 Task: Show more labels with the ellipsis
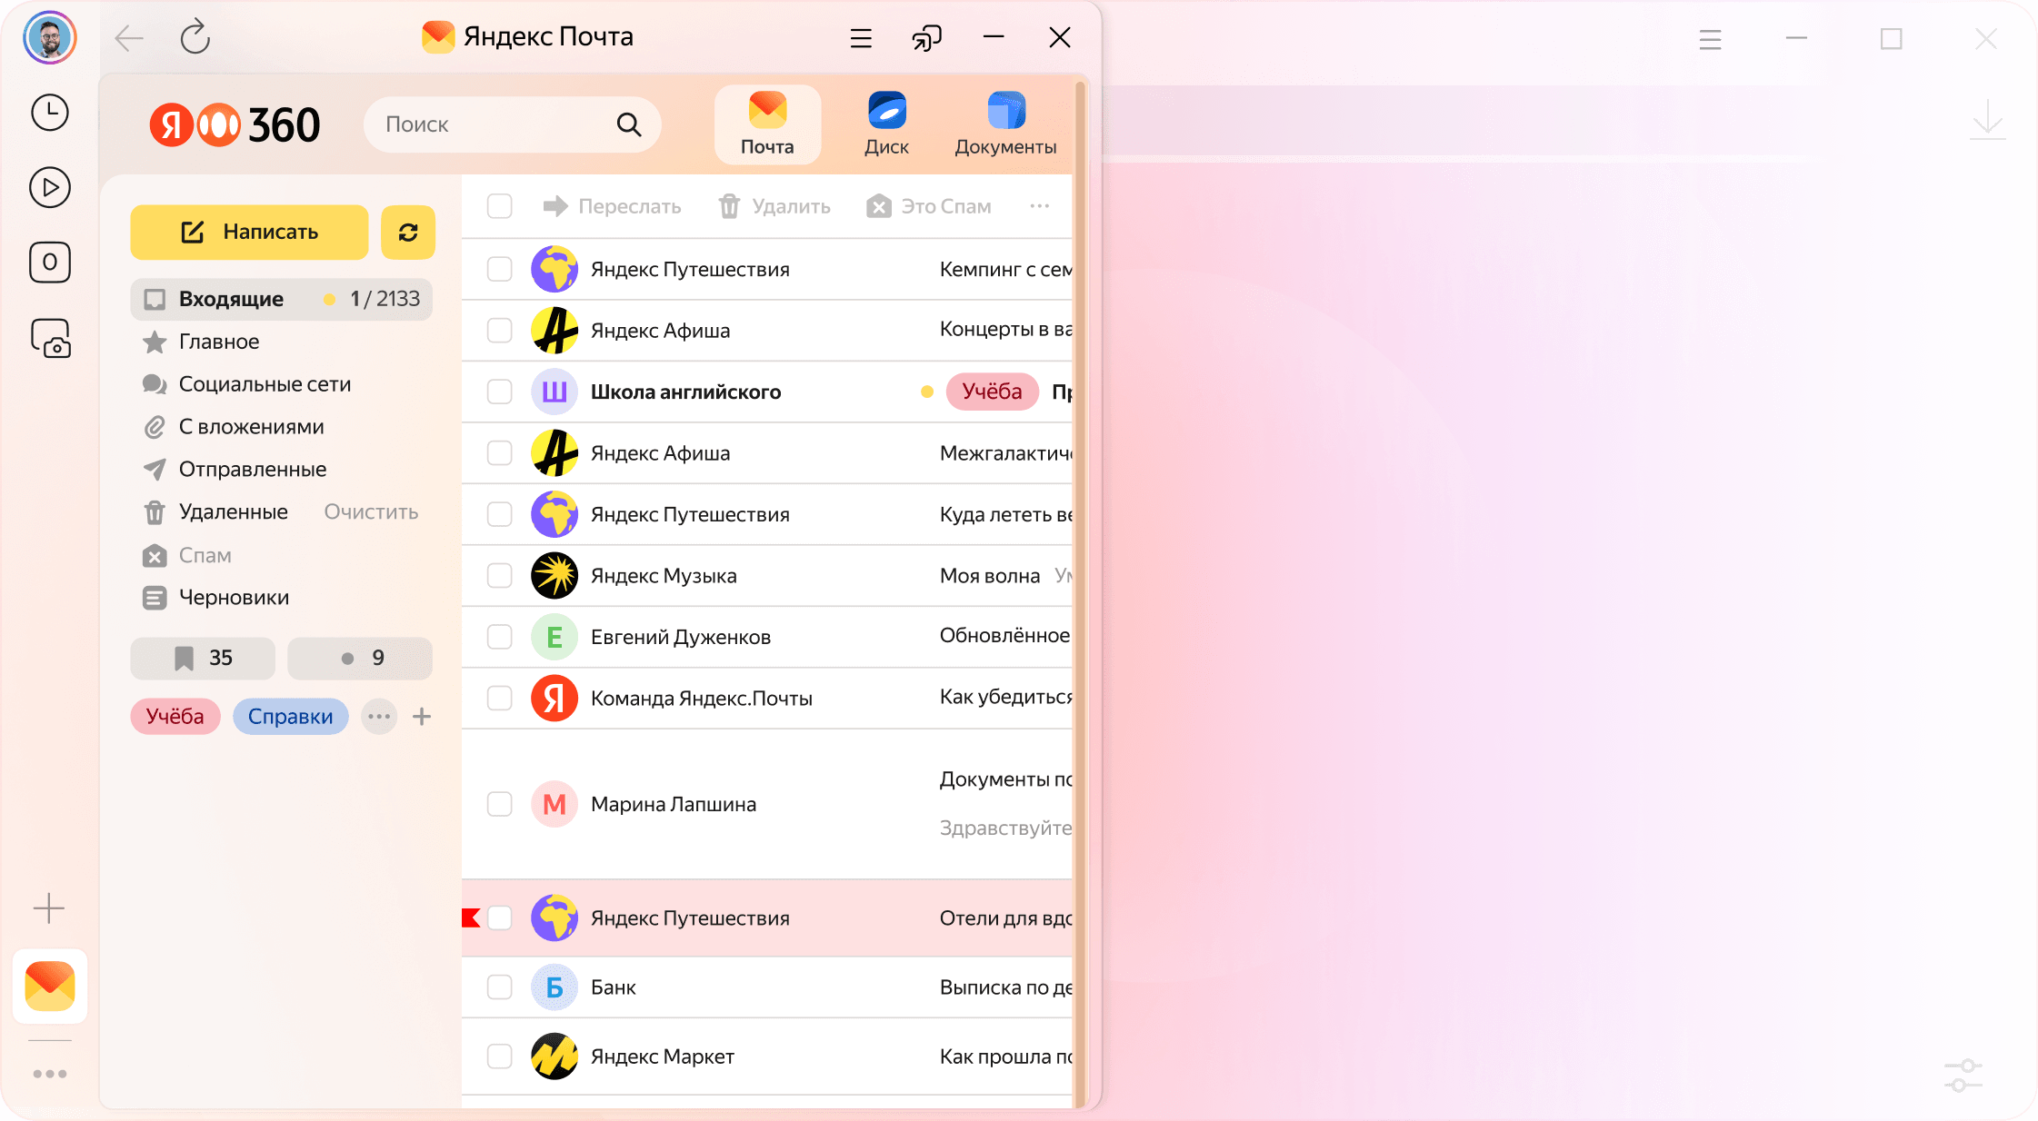pos(379,717)
